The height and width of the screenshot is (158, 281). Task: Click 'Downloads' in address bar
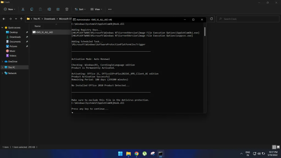[x=50, y=19]
